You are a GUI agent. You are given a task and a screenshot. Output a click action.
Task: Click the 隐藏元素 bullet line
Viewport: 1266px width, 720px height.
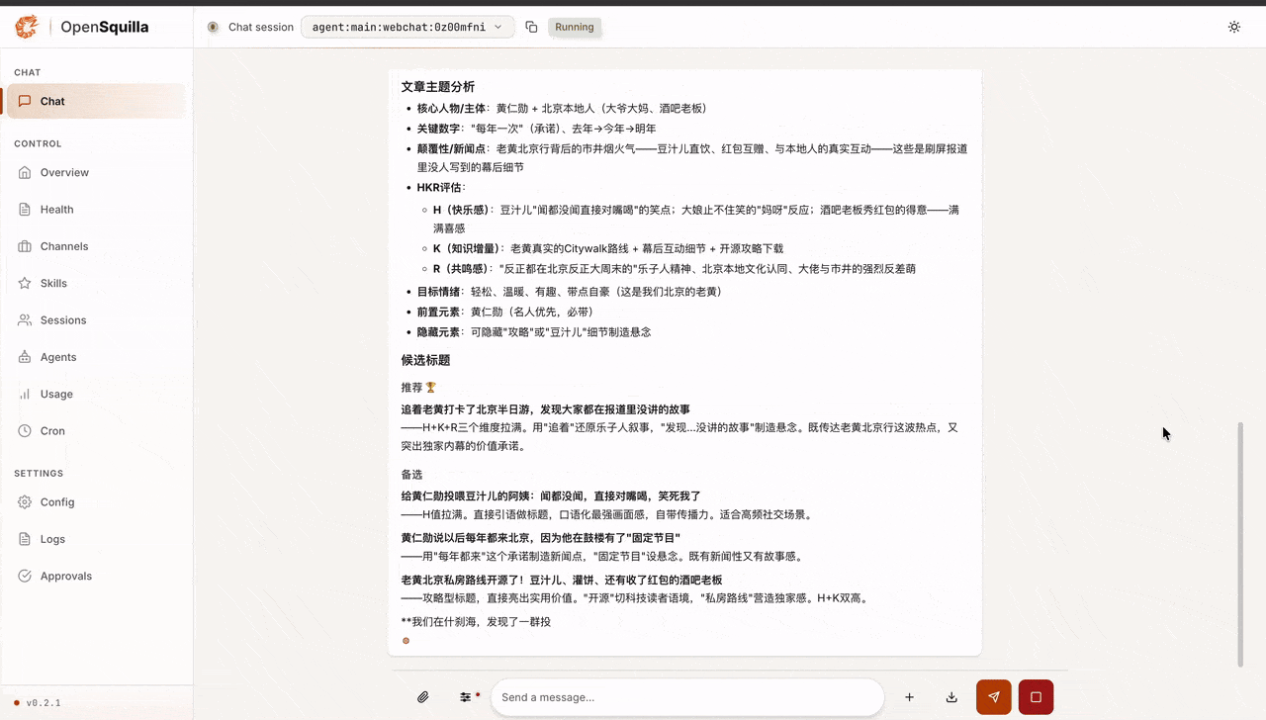tap(534, 332)
